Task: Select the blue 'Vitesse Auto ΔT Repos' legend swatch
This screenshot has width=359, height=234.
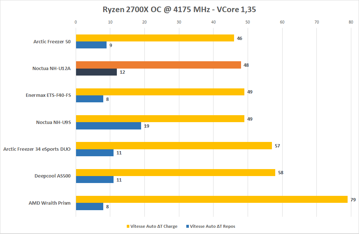Action: point(187,226)
